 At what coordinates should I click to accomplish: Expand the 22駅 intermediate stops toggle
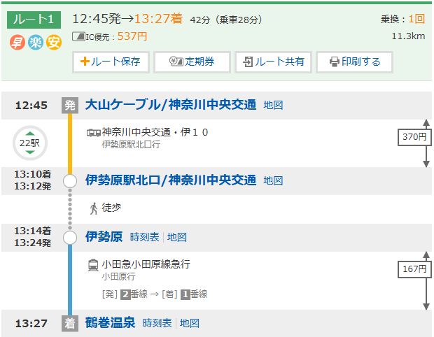tap(31, 143)
